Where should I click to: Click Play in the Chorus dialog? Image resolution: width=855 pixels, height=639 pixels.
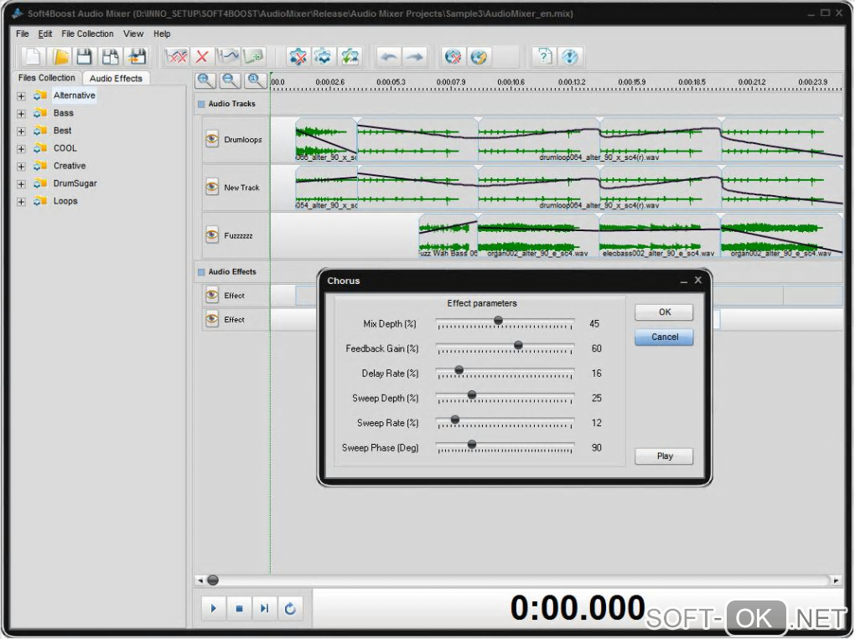[664, 456]
